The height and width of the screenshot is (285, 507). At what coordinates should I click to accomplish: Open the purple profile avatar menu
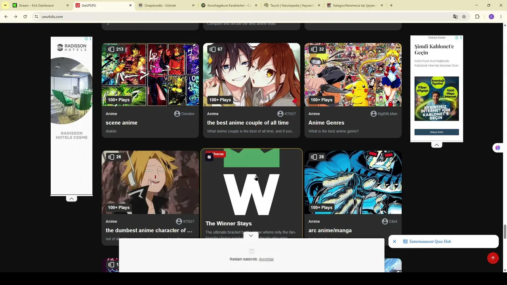click(492, 17)
